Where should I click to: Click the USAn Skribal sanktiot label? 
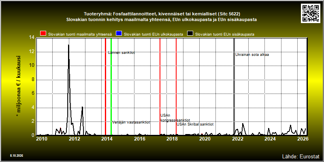point(195,124)
